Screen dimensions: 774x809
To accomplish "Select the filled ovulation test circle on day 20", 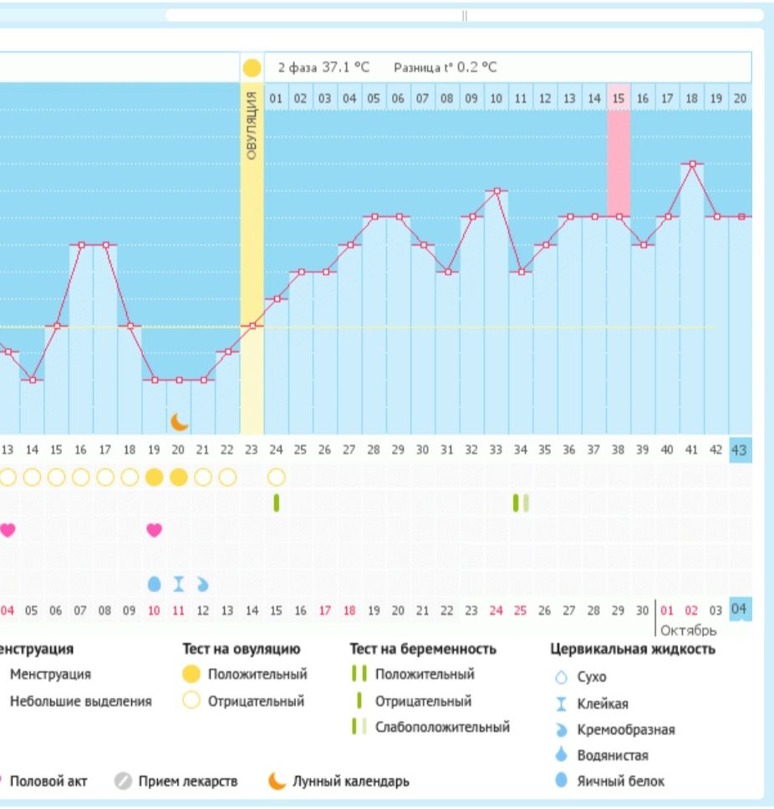I will pos(179,477).
